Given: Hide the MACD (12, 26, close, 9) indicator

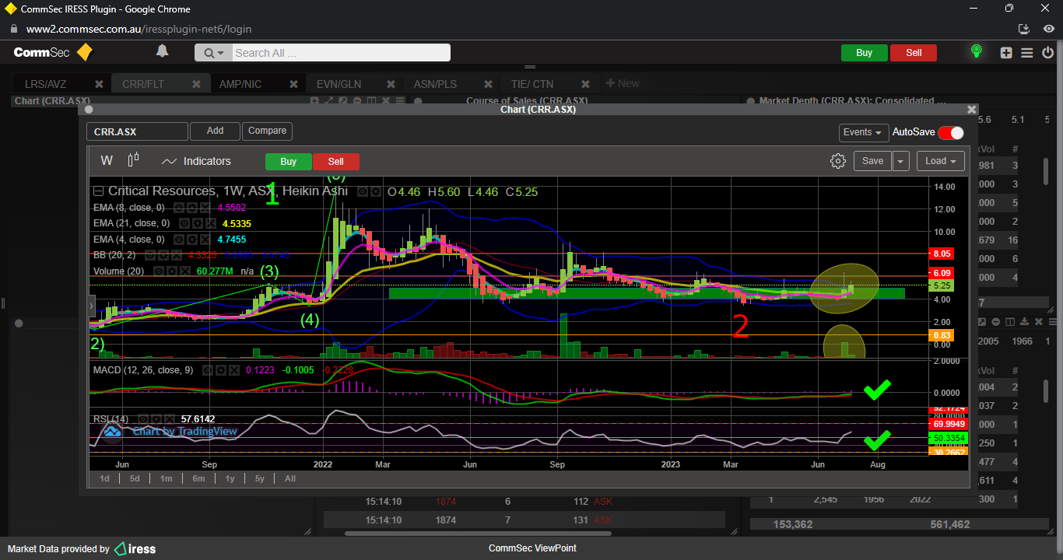Looking at the screenshot, I should pos(208,369).
